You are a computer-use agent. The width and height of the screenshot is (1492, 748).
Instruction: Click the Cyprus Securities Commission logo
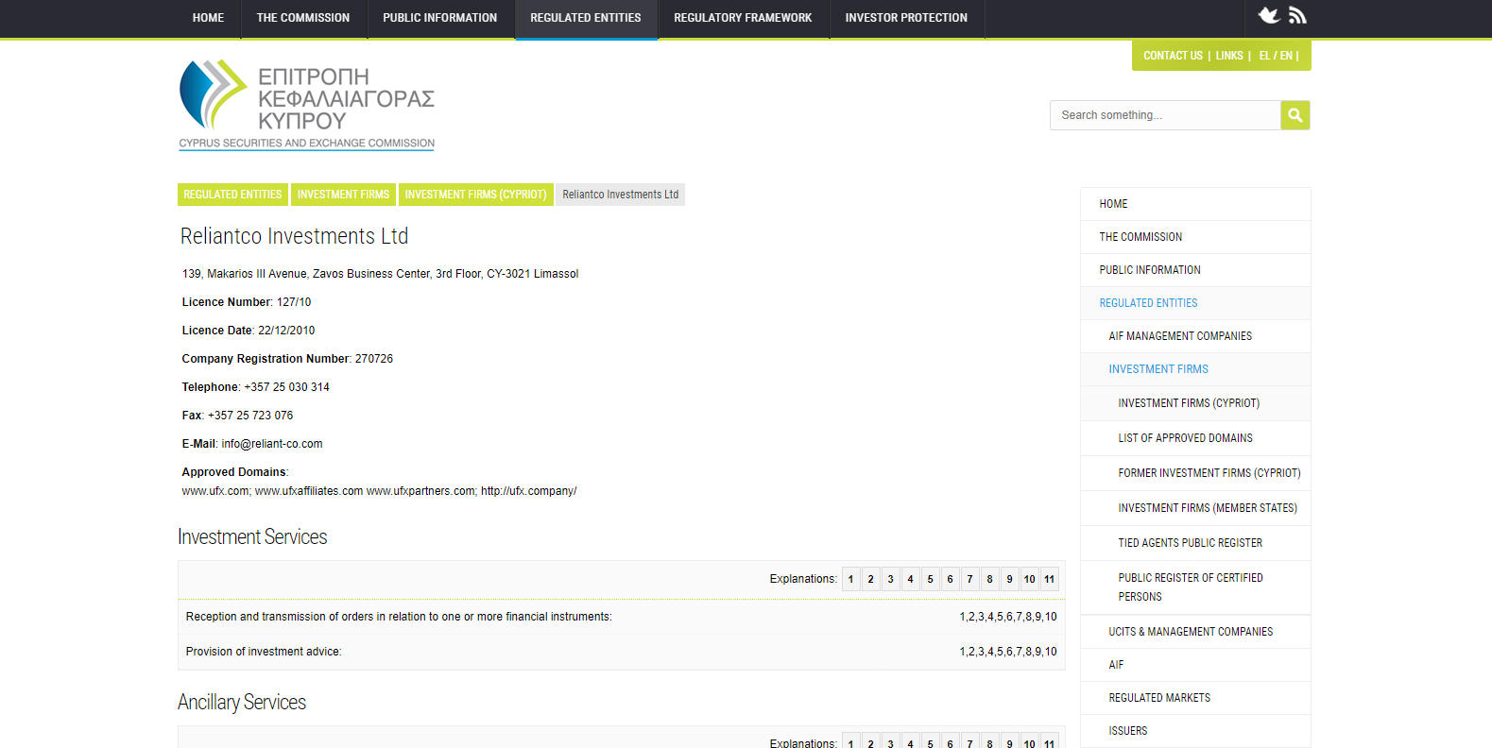coord(307,105)
